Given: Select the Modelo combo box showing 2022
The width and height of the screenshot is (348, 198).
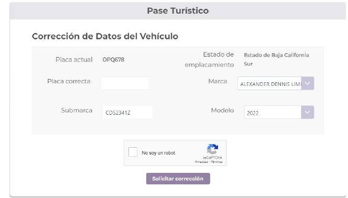Looking at the screenshot, I should pyautogui.click(x=279, y=112).
